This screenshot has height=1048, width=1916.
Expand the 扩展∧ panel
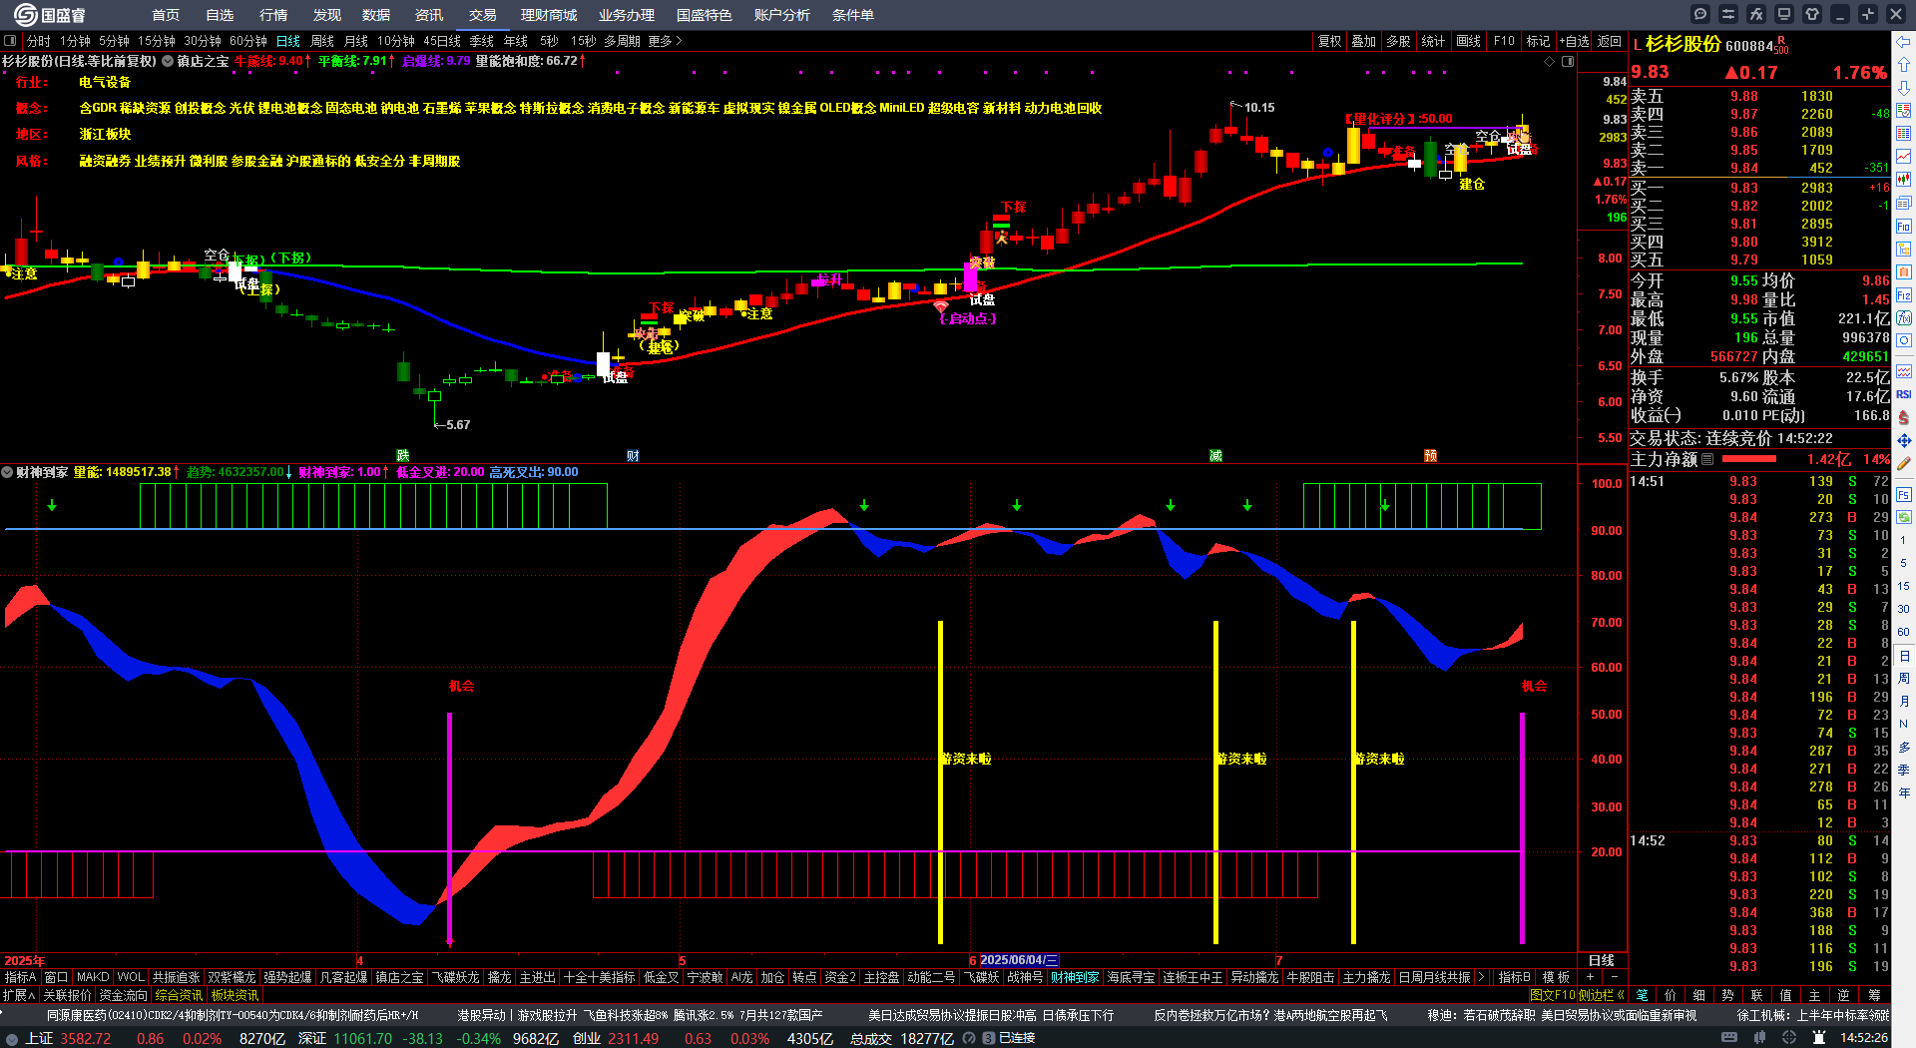(19, 995)
